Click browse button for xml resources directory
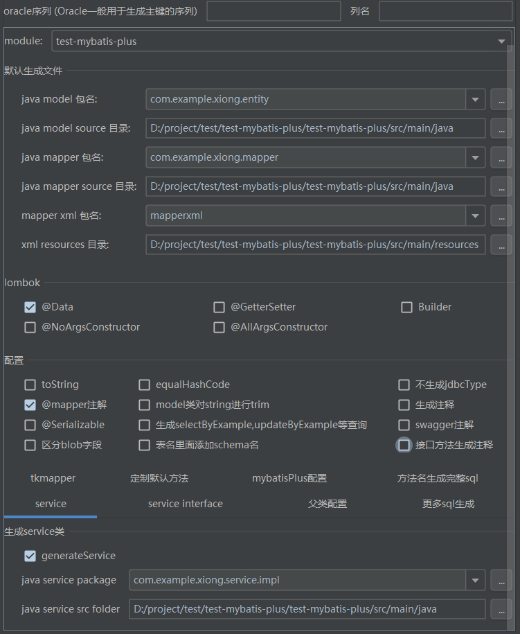The width and height of the screenshot is (520, 634). [x=501, y=245]
